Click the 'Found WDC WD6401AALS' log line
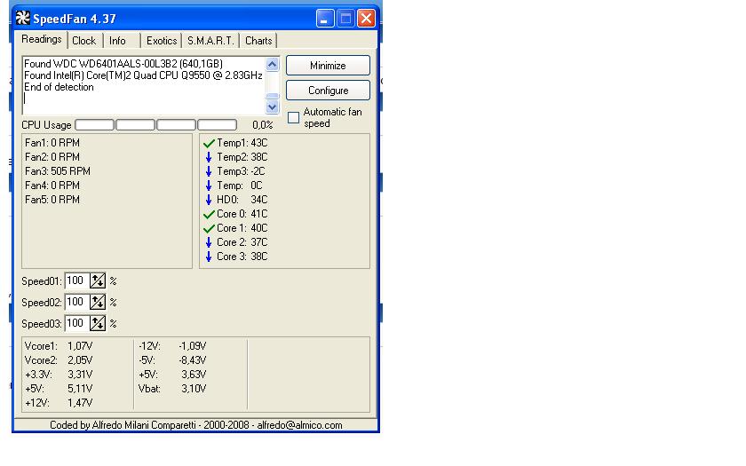 coord(123,64)
